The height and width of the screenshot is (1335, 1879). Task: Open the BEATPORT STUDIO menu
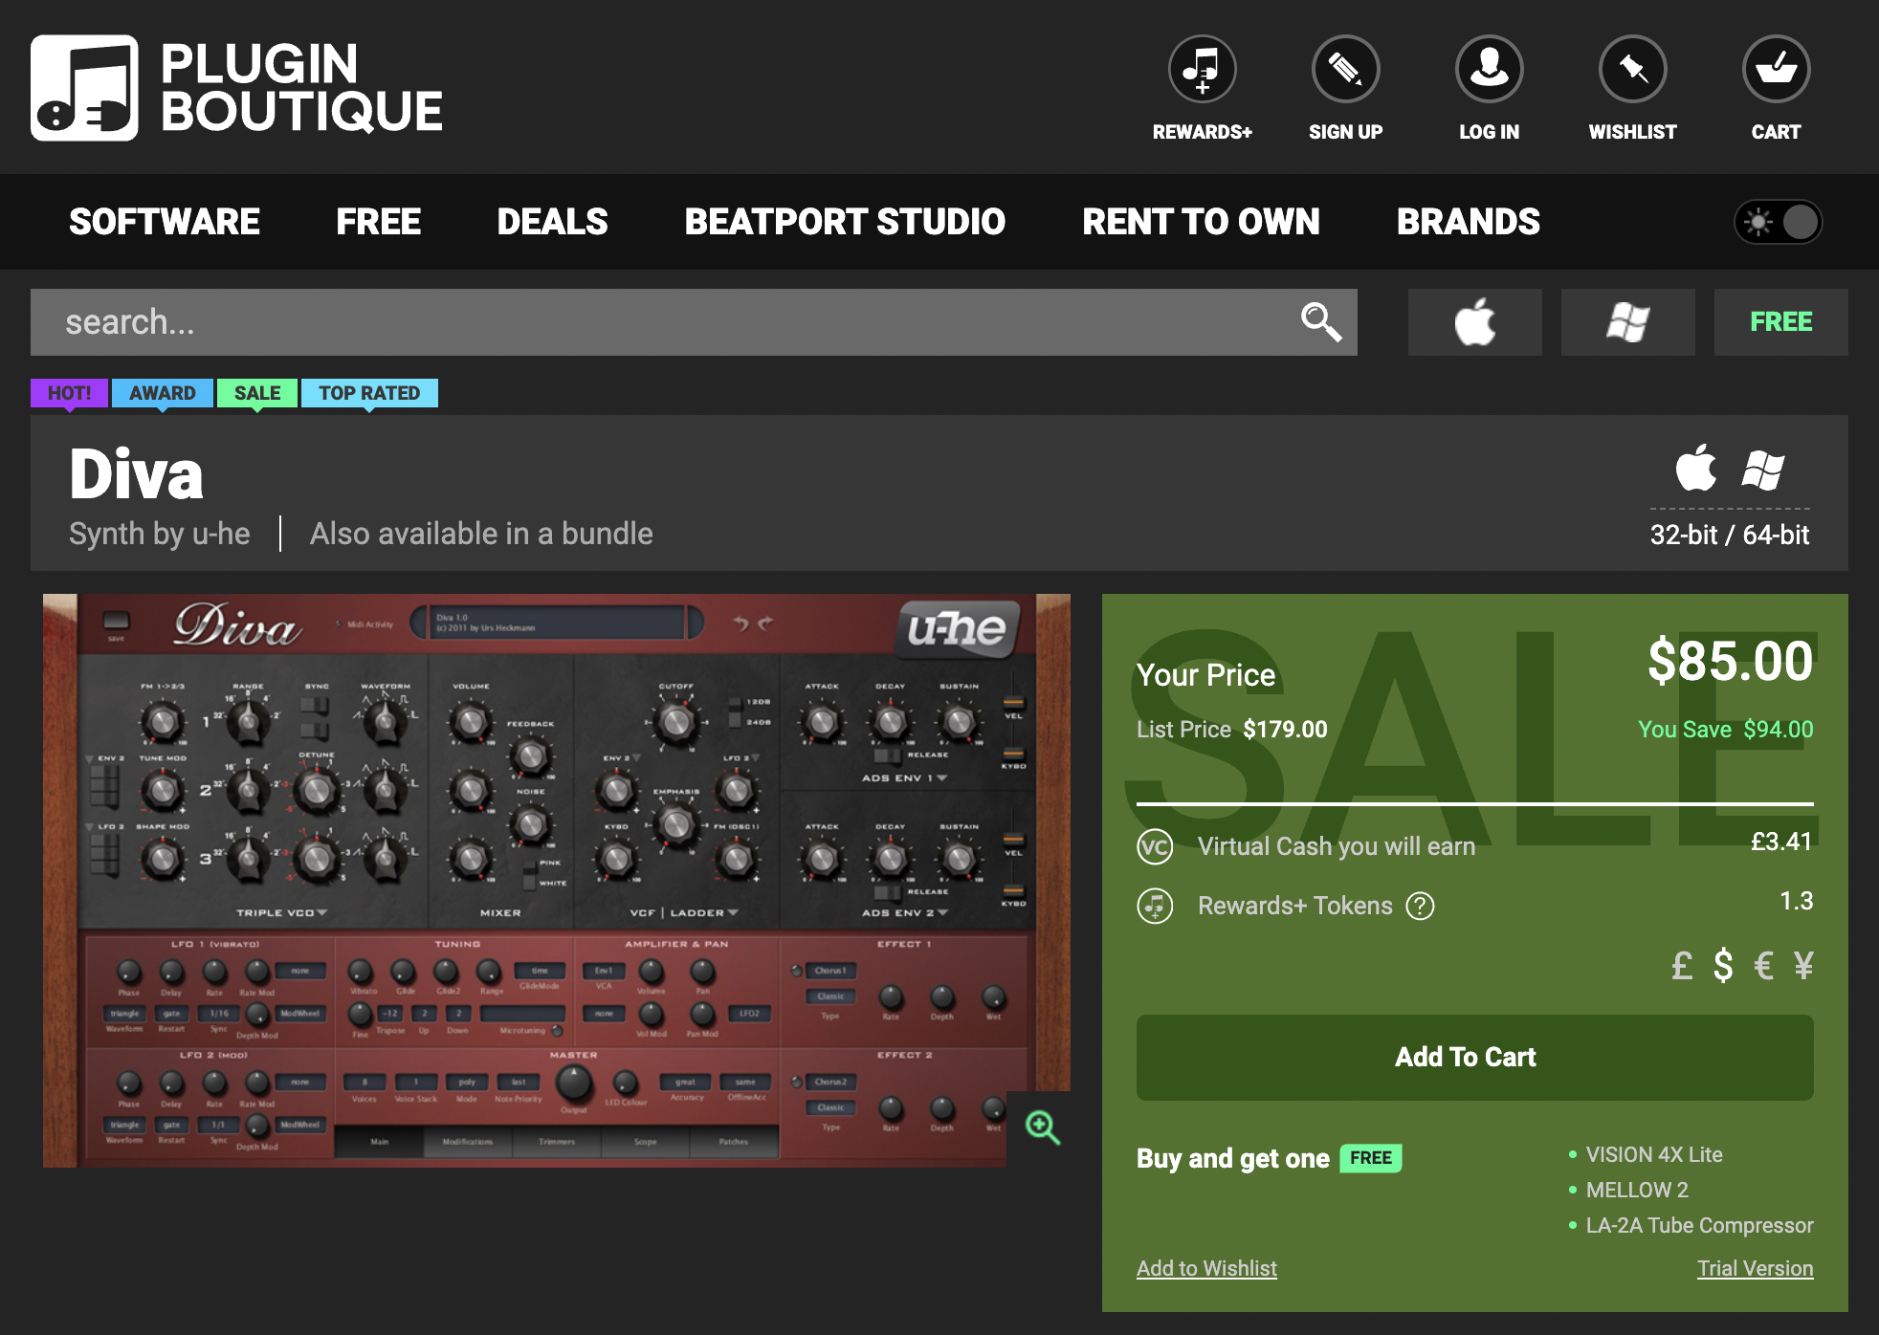coord(845,222)
